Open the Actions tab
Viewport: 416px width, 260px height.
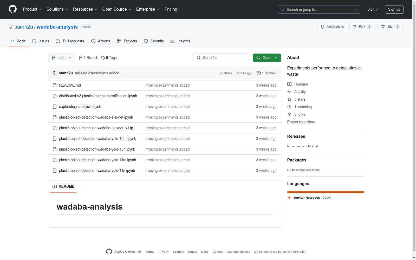point(101,41)
